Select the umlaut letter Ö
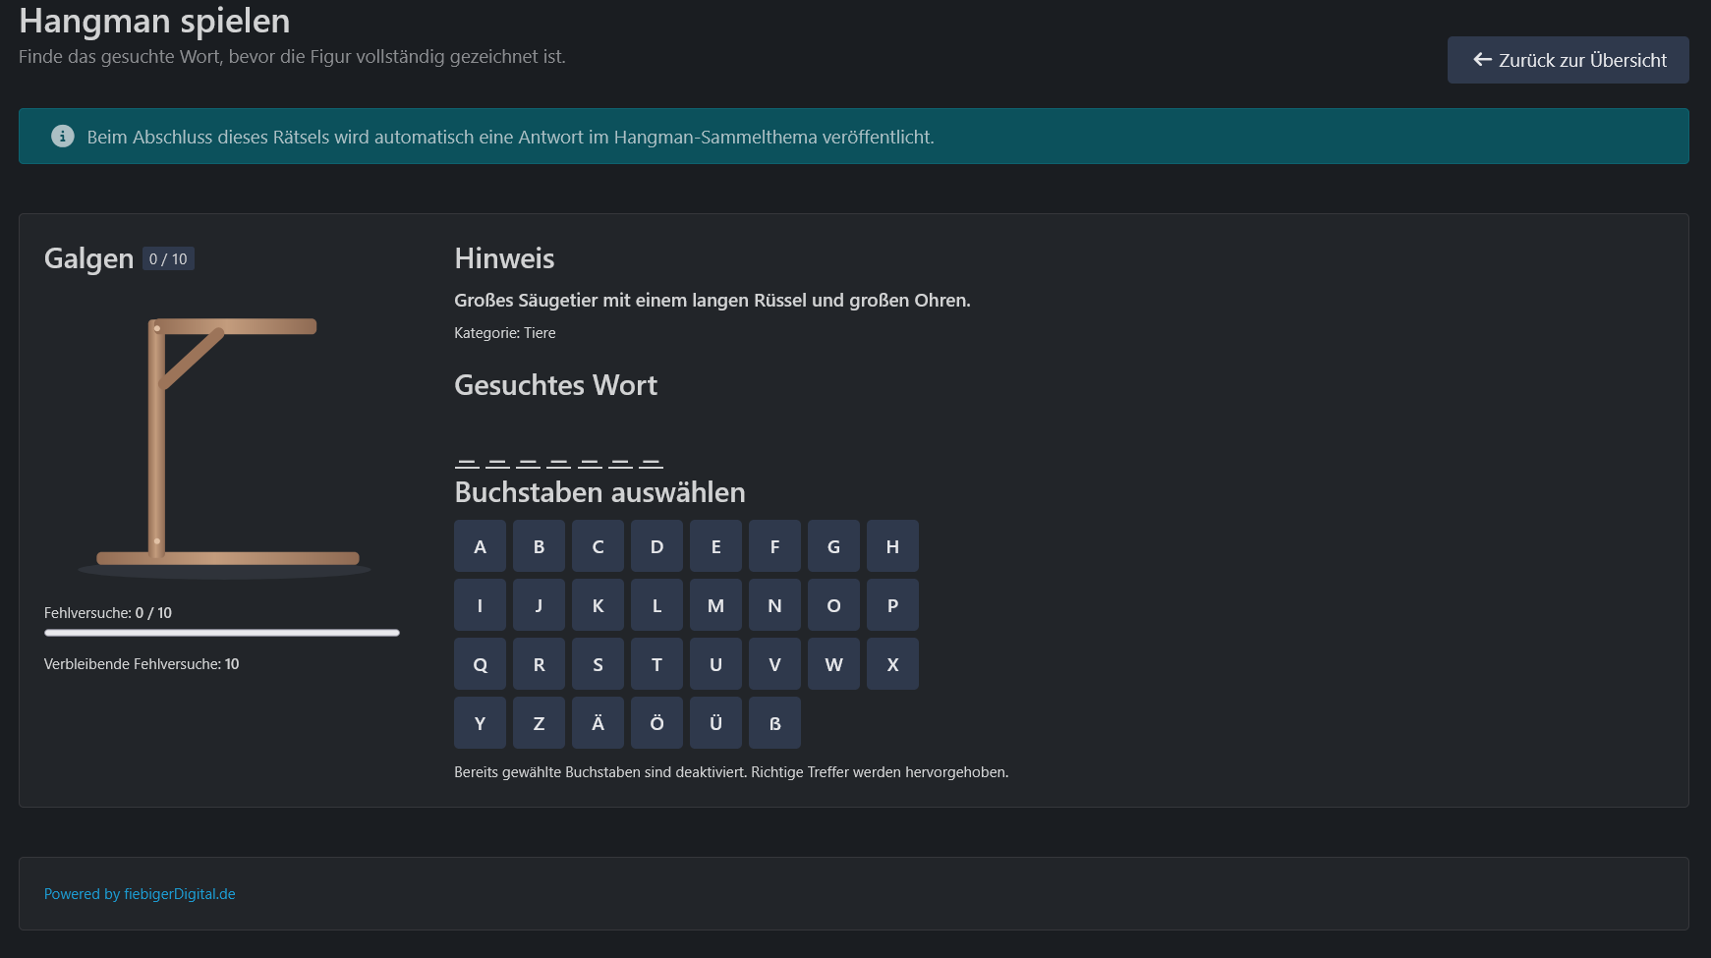The image size is (1711, 958). 656,723
